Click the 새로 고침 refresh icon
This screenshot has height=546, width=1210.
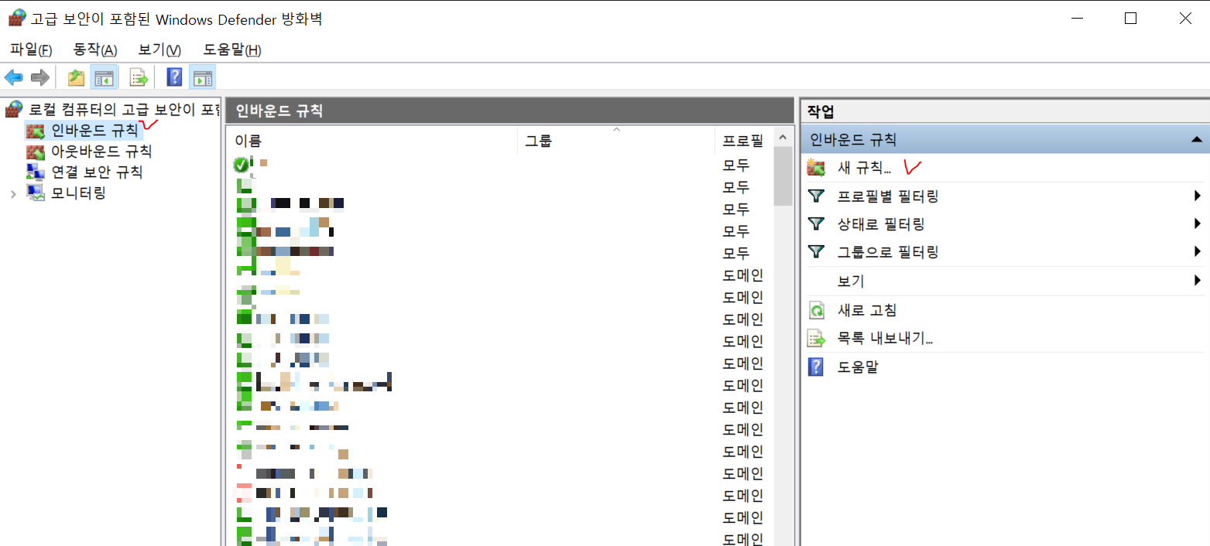point(816,310)
